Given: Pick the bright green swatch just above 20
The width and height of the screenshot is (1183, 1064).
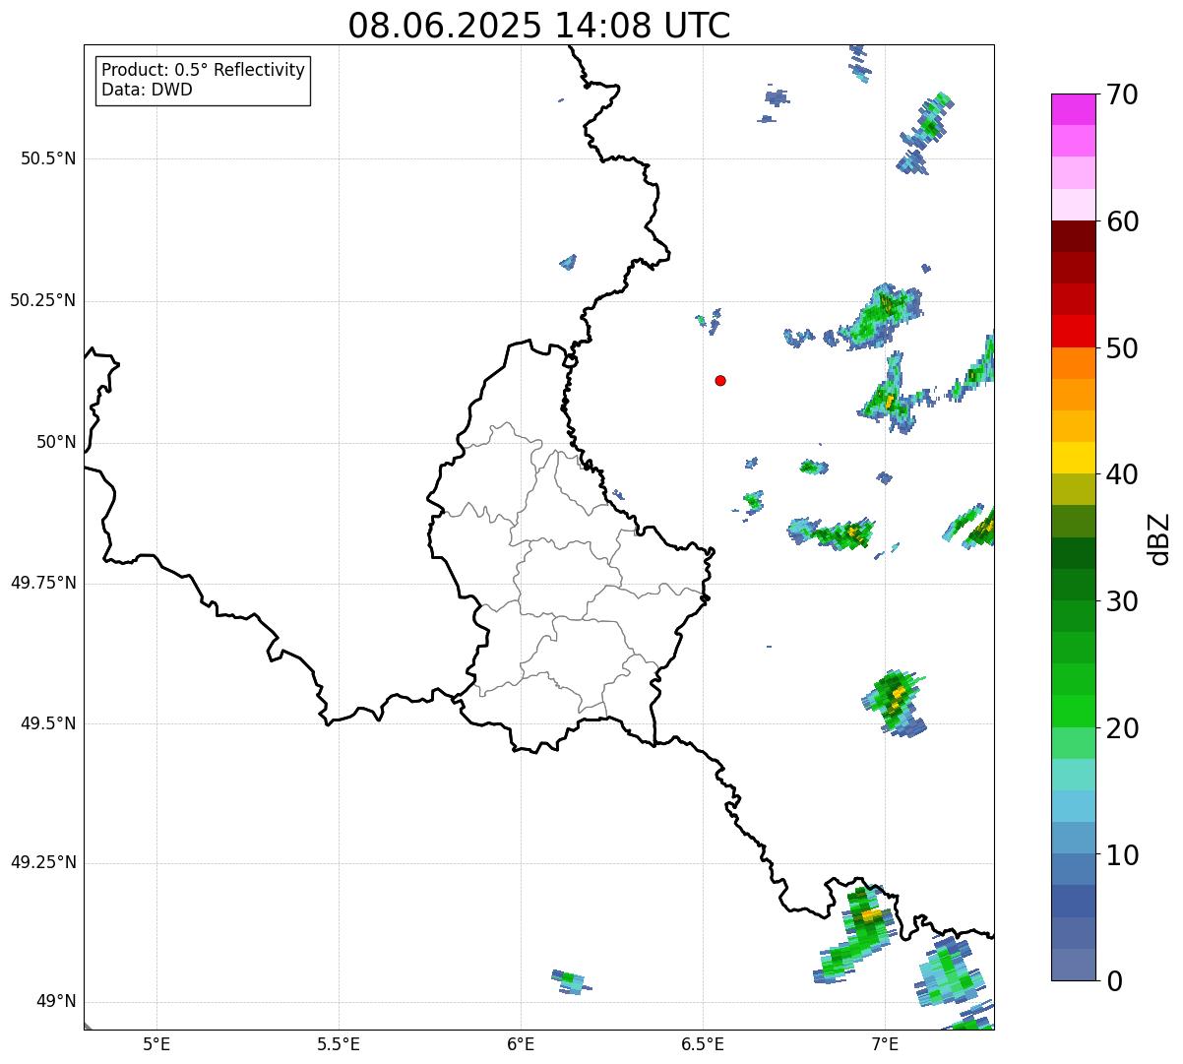Looking at the screenshot, I should (1074, 712).
